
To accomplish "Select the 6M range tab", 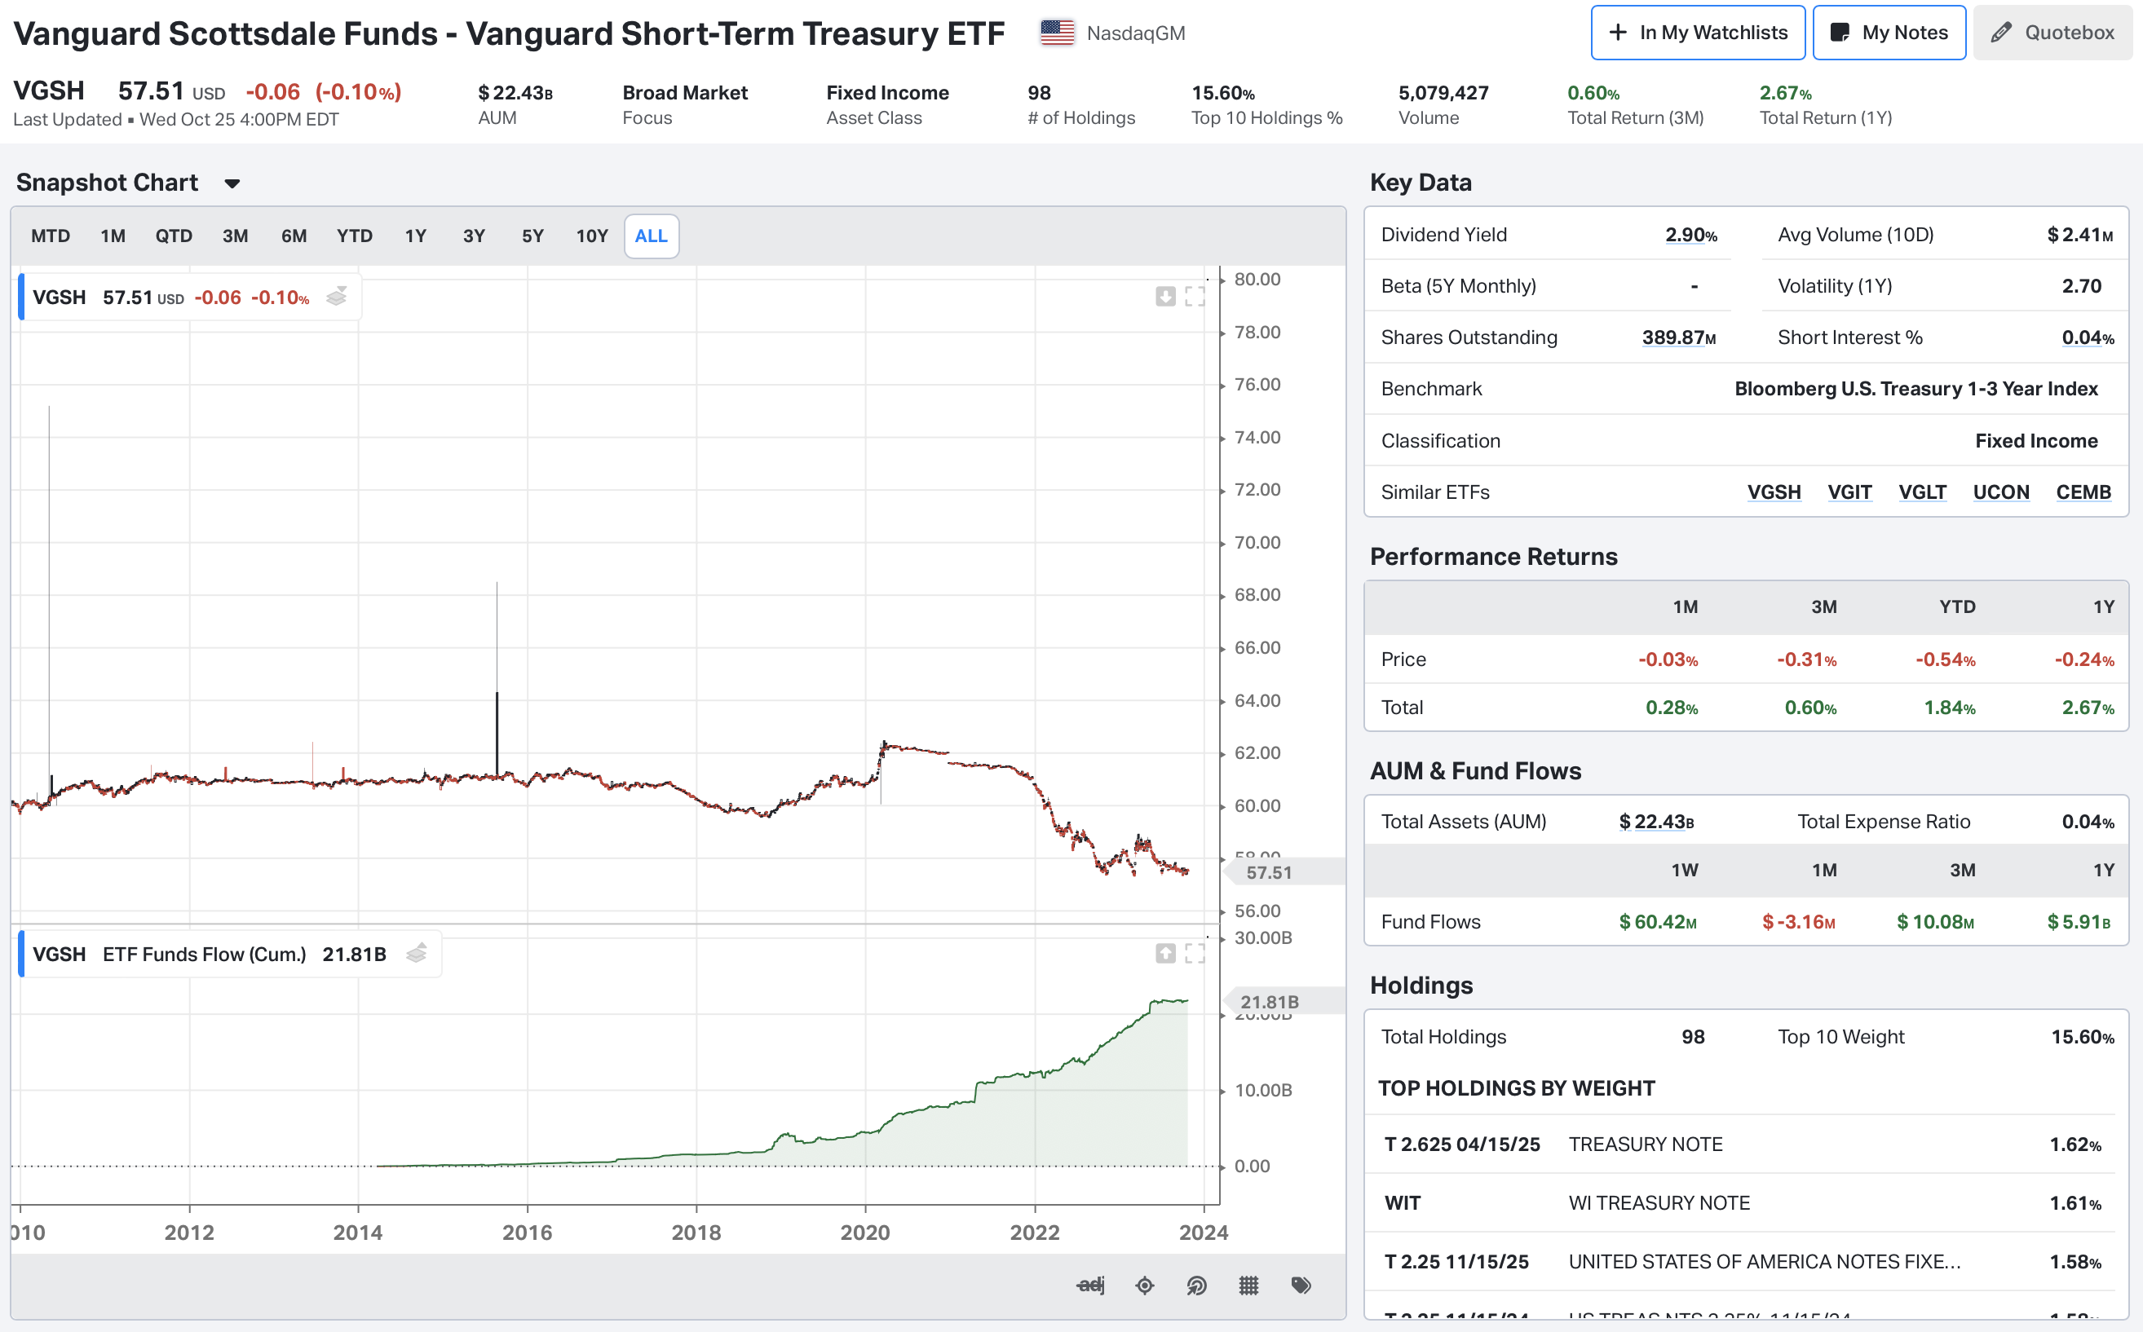I will (294, 236).
